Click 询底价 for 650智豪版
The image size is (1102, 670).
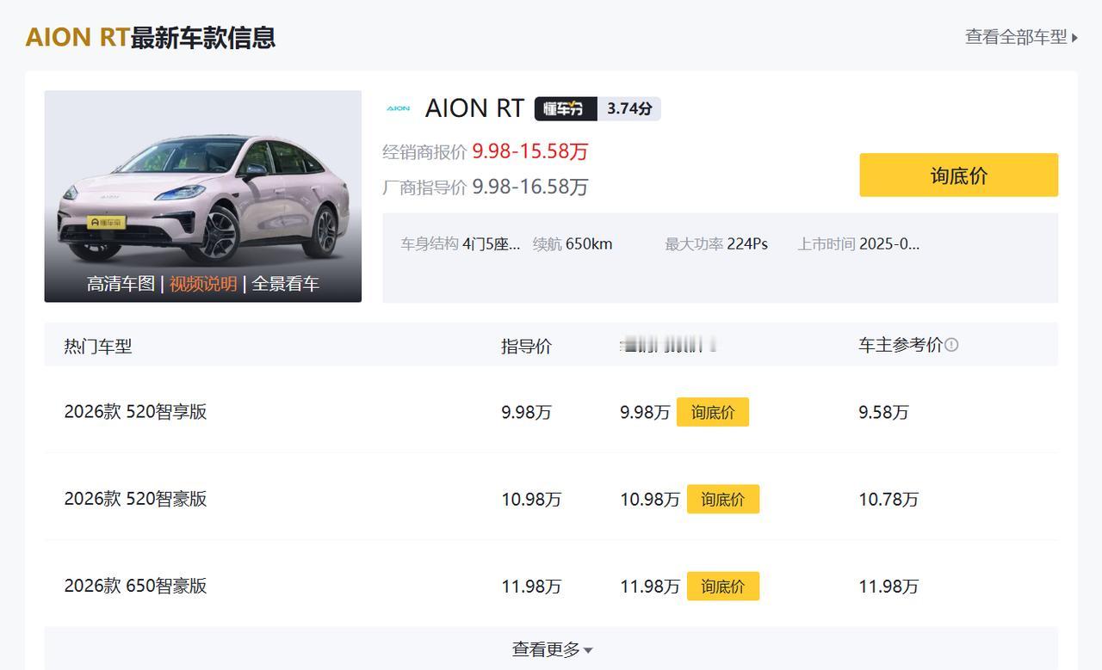[x=722, y=587]
